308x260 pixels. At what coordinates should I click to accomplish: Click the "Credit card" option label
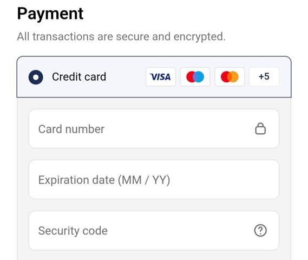click(79, 76)
